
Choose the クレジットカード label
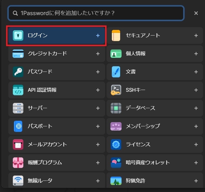tap(47, 54)
